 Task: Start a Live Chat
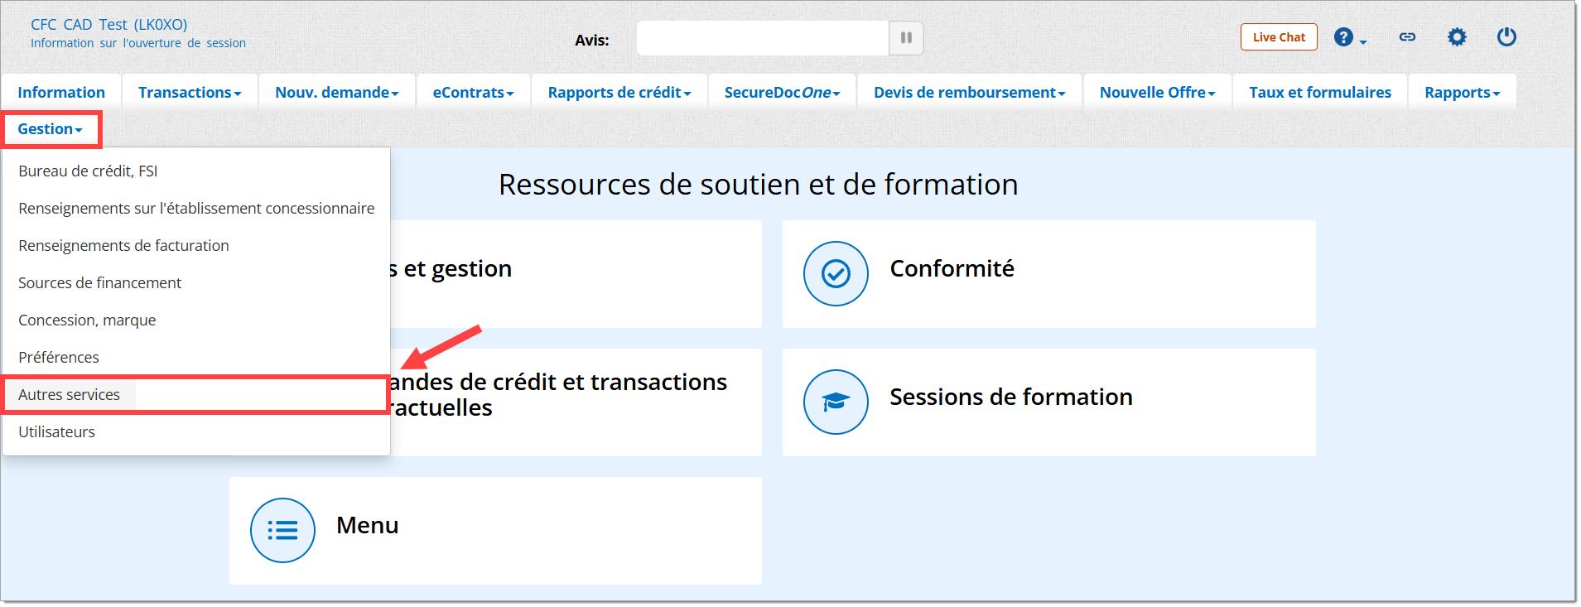click(1278, 37)
